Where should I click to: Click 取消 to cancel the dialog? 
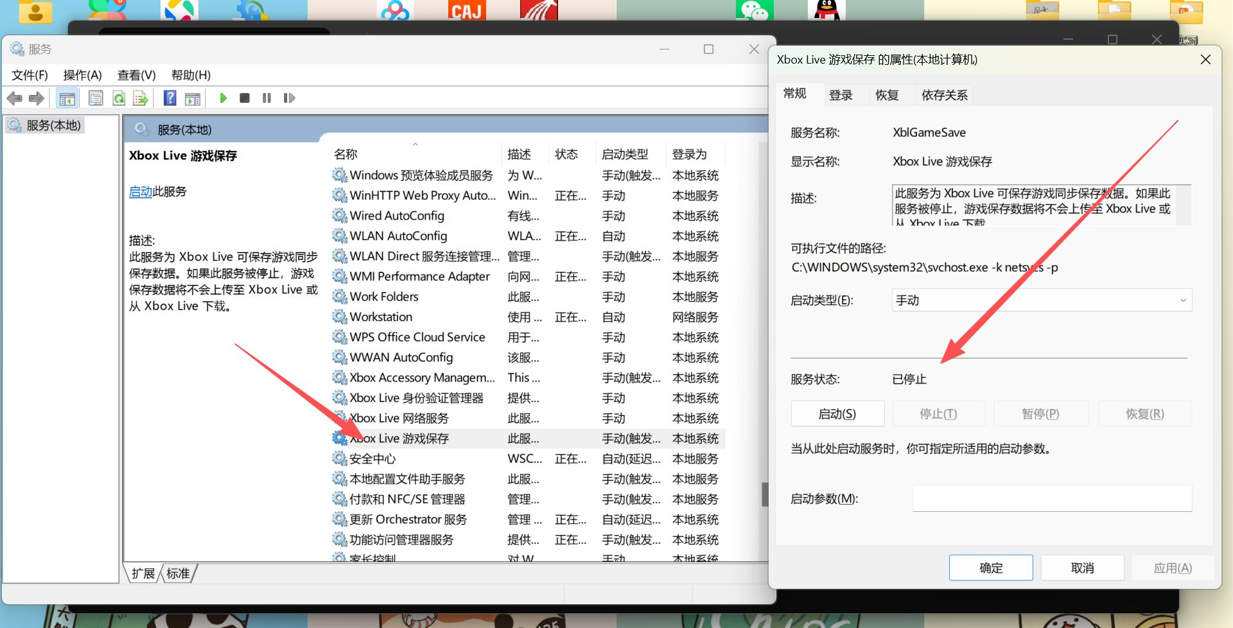[1083, 568]
